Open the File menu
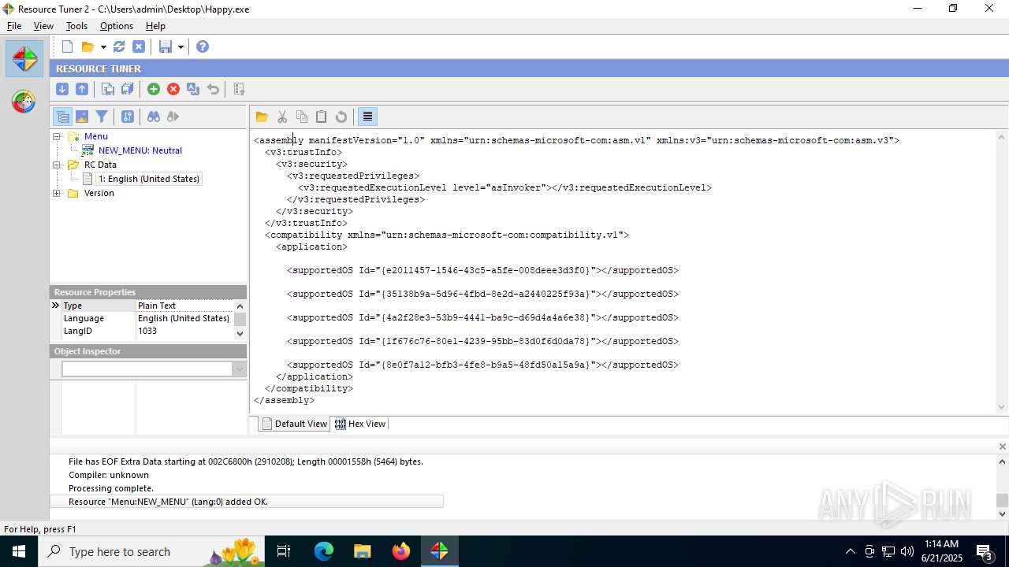 coord(14,26)
